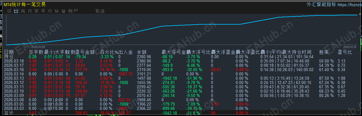Click the 盈亏比 column header
The width and height of the screenshot is (362, 116).
tap(345, 52)
